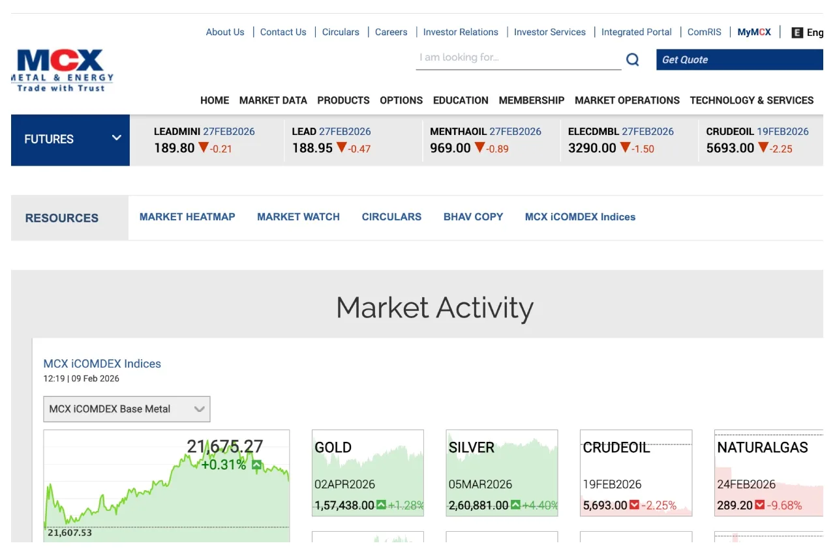
Task: Click the green up arrow beside +0.31%
Action: tap(256, 465)
